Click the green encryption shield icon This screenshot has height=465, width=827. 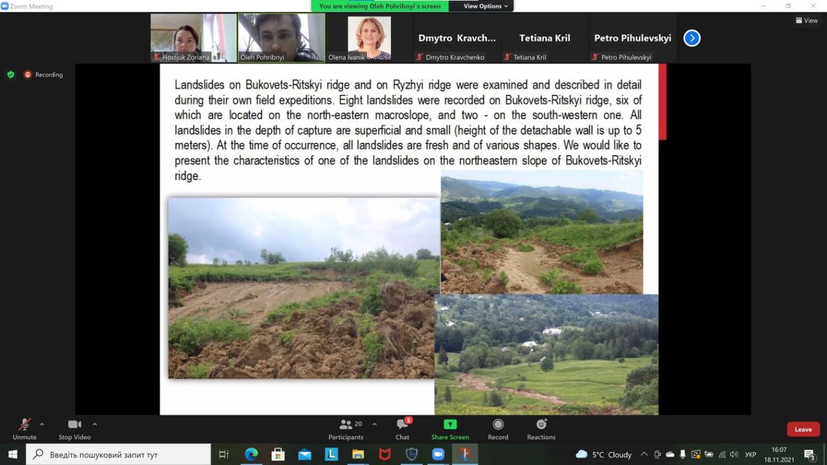pyautogui.click(x=10, y=74)
